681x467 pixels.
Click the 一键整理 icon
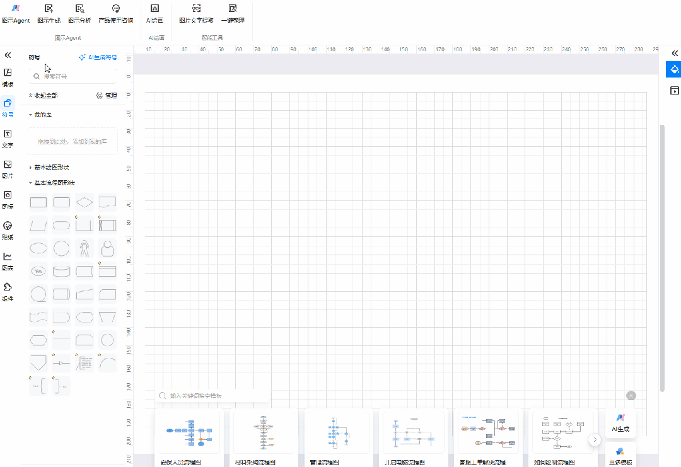tap(233, 13)
